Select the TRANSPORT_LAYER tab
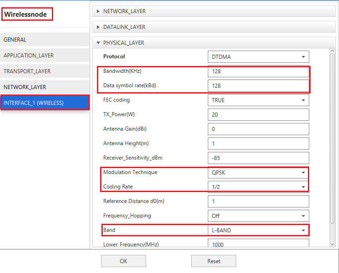The width and height of the screenshot is (339, 273). (45, 71)
